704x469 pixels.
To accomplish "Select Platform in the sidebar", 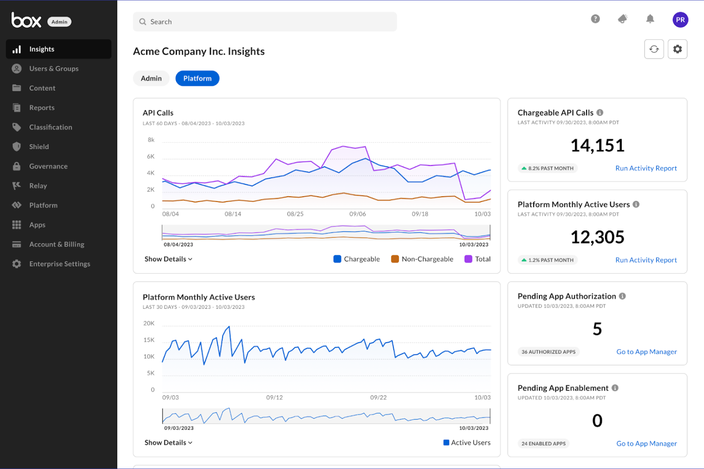I will 44,205.
